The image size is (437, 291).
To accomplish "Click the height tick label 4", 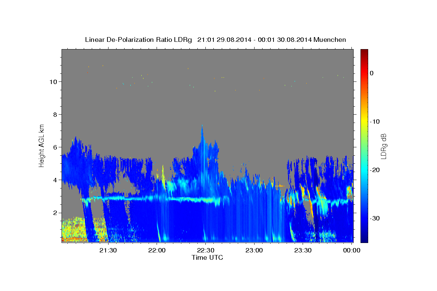I will [x=54, y=180].
